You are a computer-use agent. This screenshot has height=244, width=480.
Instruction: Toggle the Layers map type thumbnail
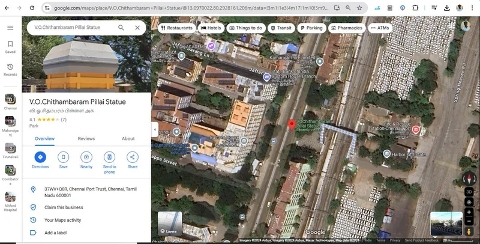[170, 223]
